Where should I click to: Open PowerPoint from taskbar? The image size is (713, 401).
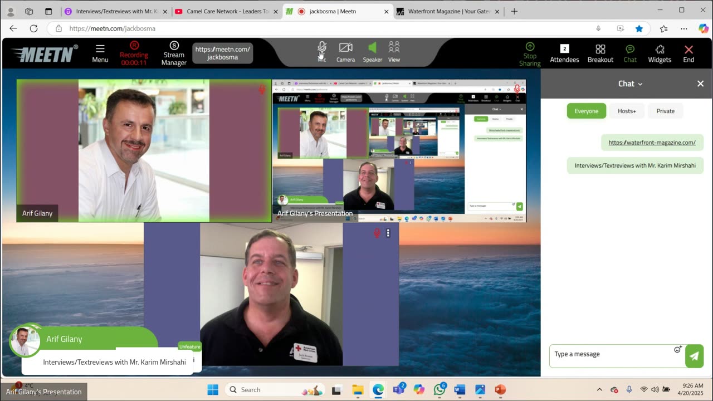coord(500,390)
